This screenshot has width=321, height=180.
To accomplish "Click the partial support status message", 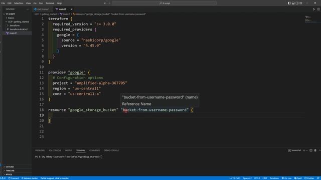I will (x=55, y=178).
